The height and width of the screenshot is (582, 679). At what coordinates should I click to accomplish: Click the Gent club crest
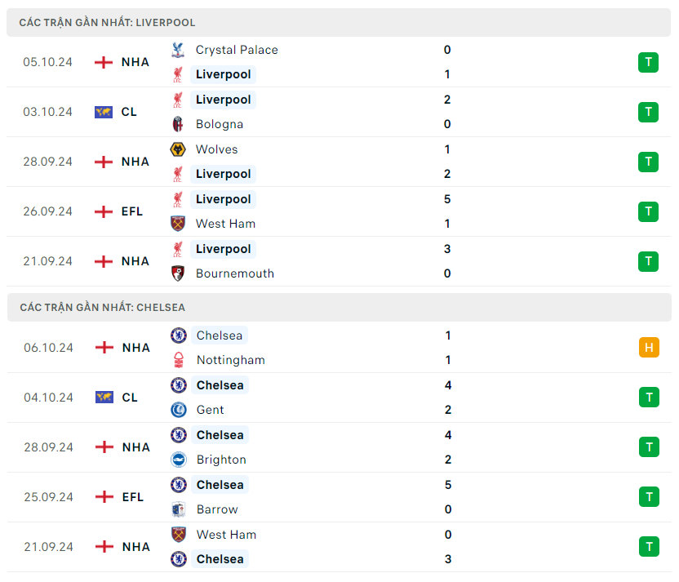(x=178, y=410)
